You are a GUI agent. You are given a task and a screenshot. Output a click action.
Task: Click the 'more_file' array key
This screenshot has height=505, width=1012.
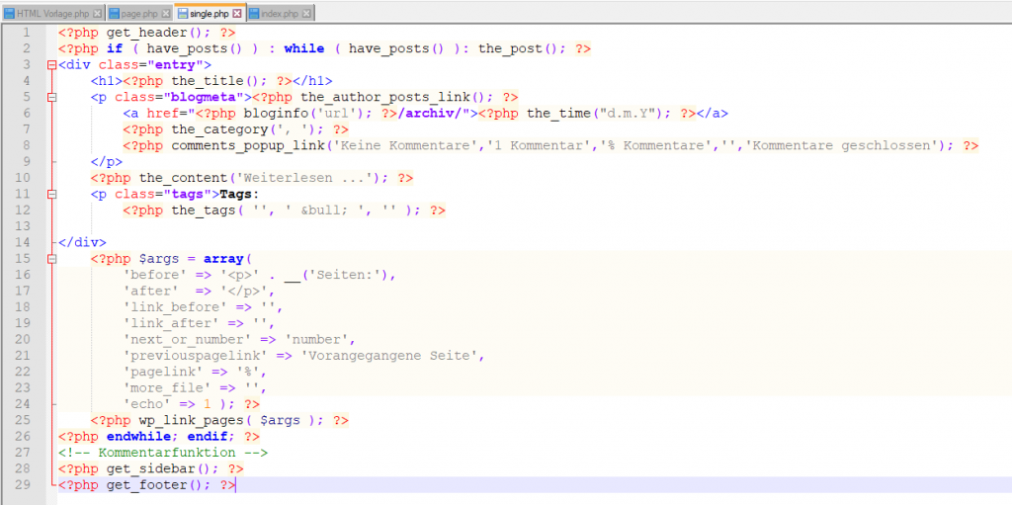click(x=167, y=387)
